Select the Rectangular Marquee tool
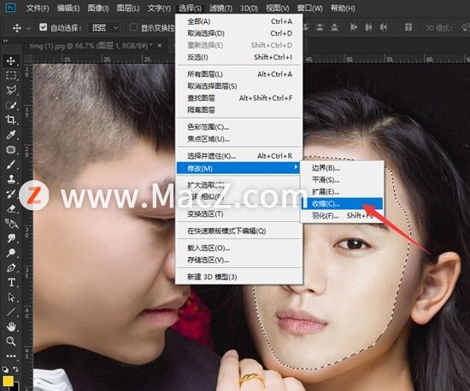 pos(11,75)
